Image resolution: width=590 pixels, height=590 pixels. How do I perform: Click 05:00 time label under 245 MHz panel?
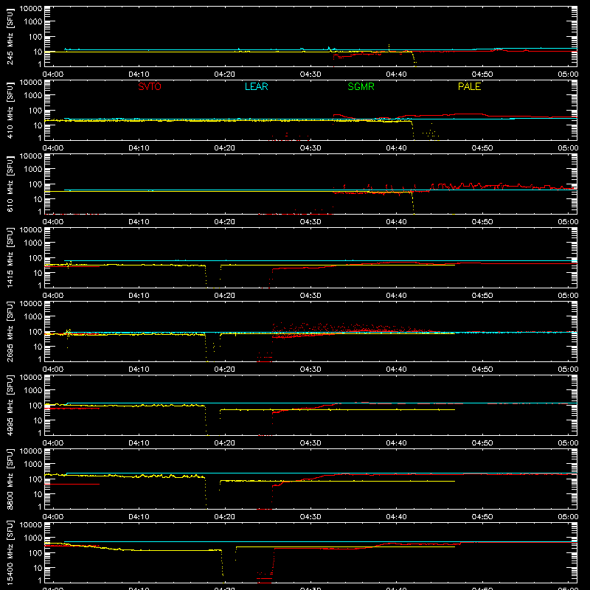pos(568,74)
